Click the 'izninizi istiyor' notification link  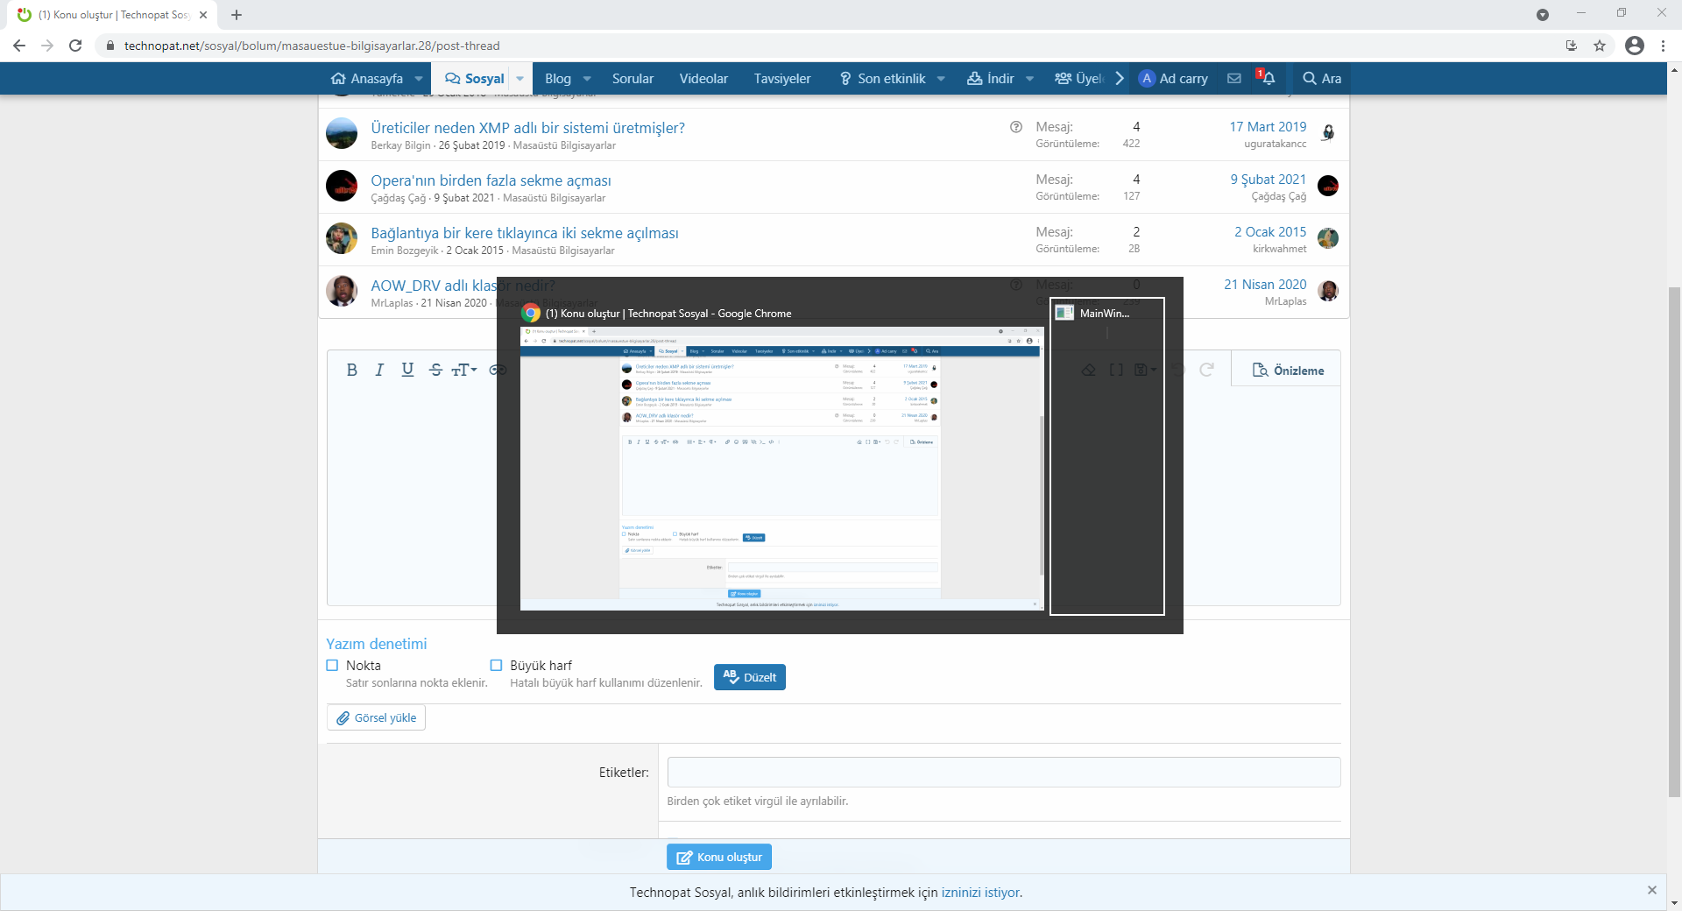click(x=980, y=893)
